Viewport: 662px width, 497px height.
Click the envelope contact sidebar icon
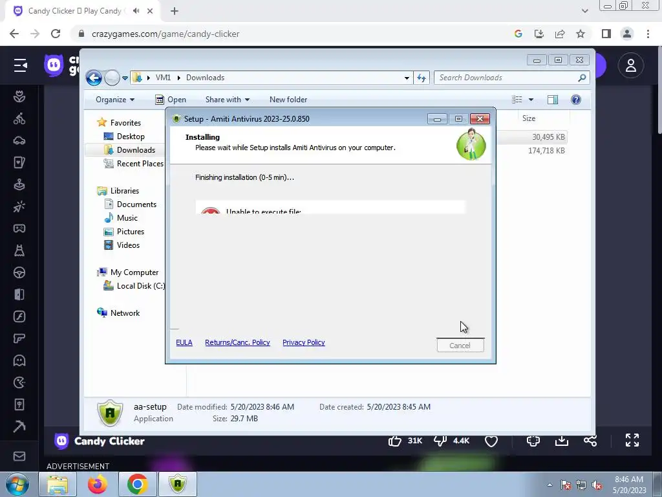19,456
